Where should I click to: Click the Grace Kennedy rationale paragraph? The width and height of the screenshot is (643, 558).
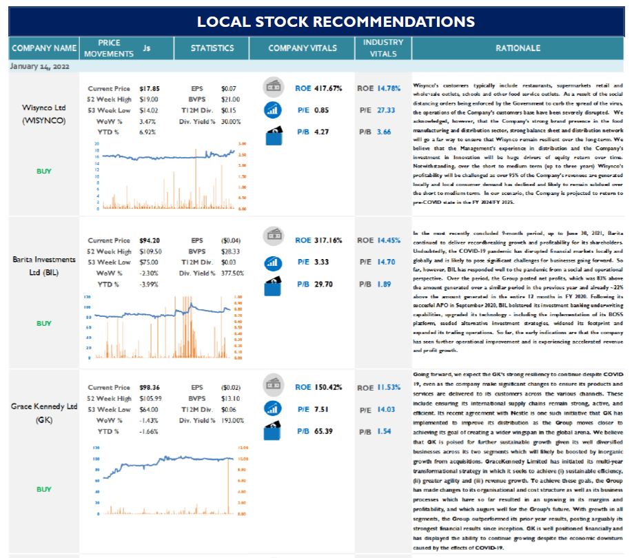[518, 461]
